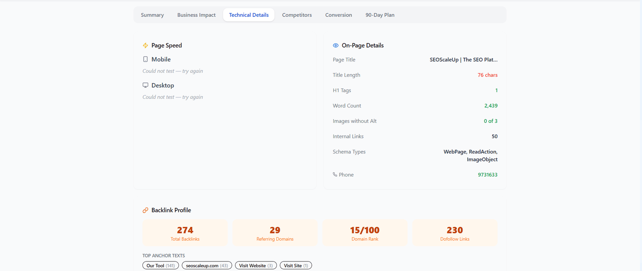View the 90-Day Plan tab
Viewport: 642px width, 271px height.
(380, 15)
